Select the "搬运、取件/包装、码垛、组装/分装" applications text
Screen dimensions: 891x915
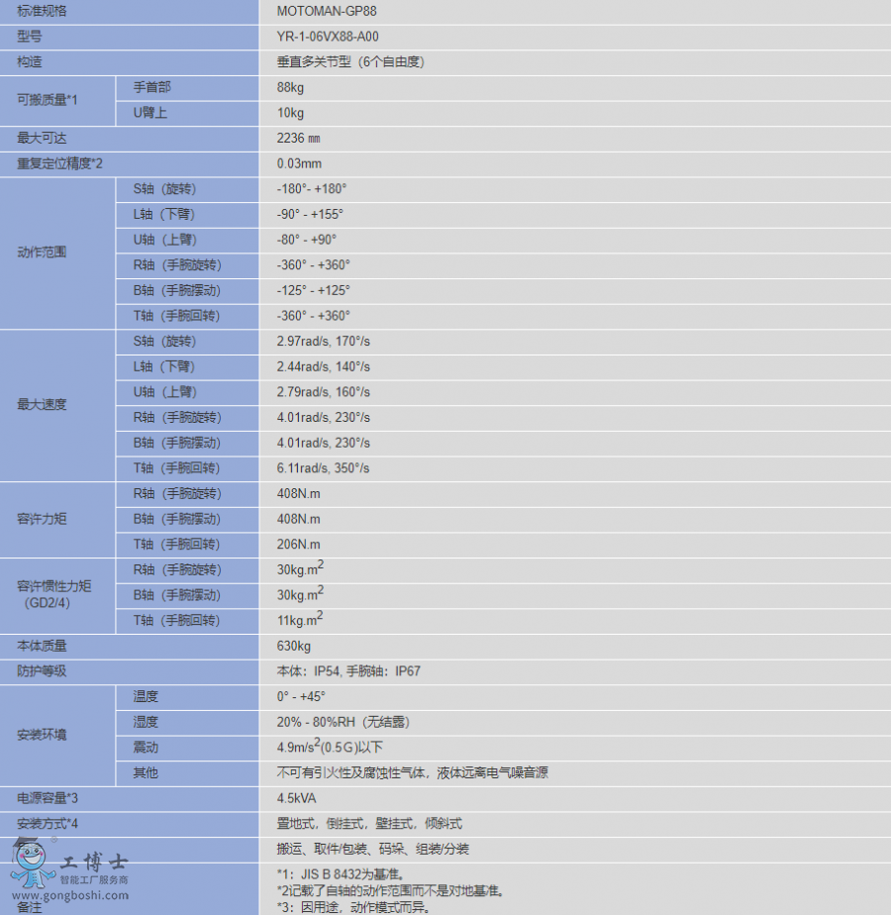(373, 849)
